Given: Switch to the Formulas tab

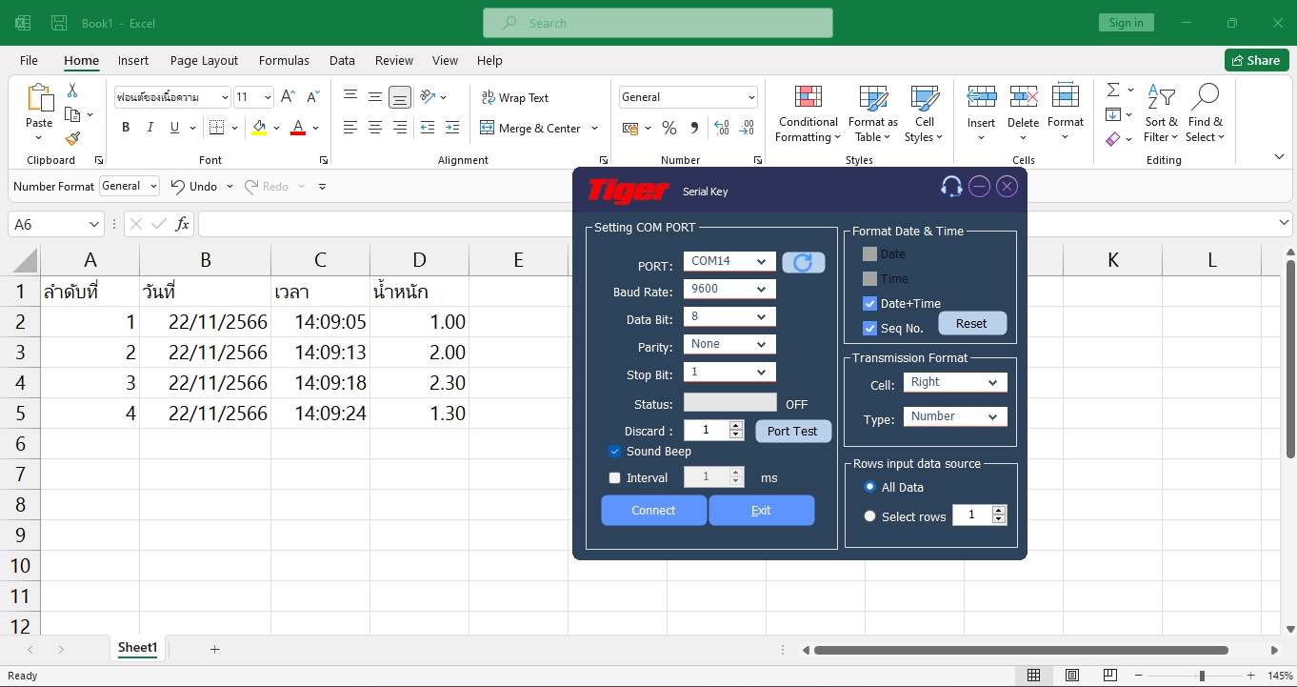Looking at the screenshot, I should [x=284, y=60].
